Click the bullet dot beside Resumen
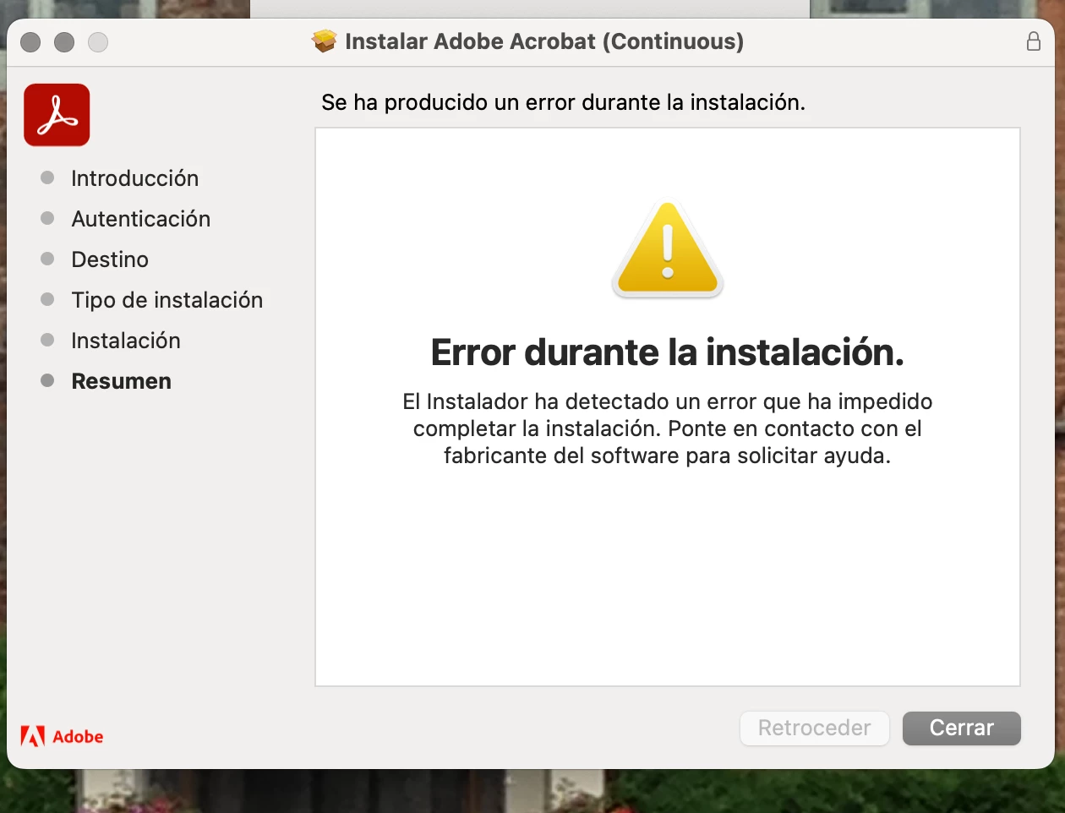1065x813 pixels. (x=47, y=380)
